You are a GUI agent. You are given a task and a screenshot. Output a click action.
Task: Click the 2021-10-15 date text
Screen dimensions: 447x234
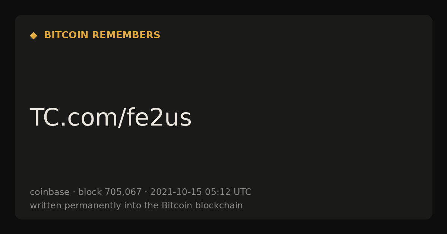click(x=176, y=192)
